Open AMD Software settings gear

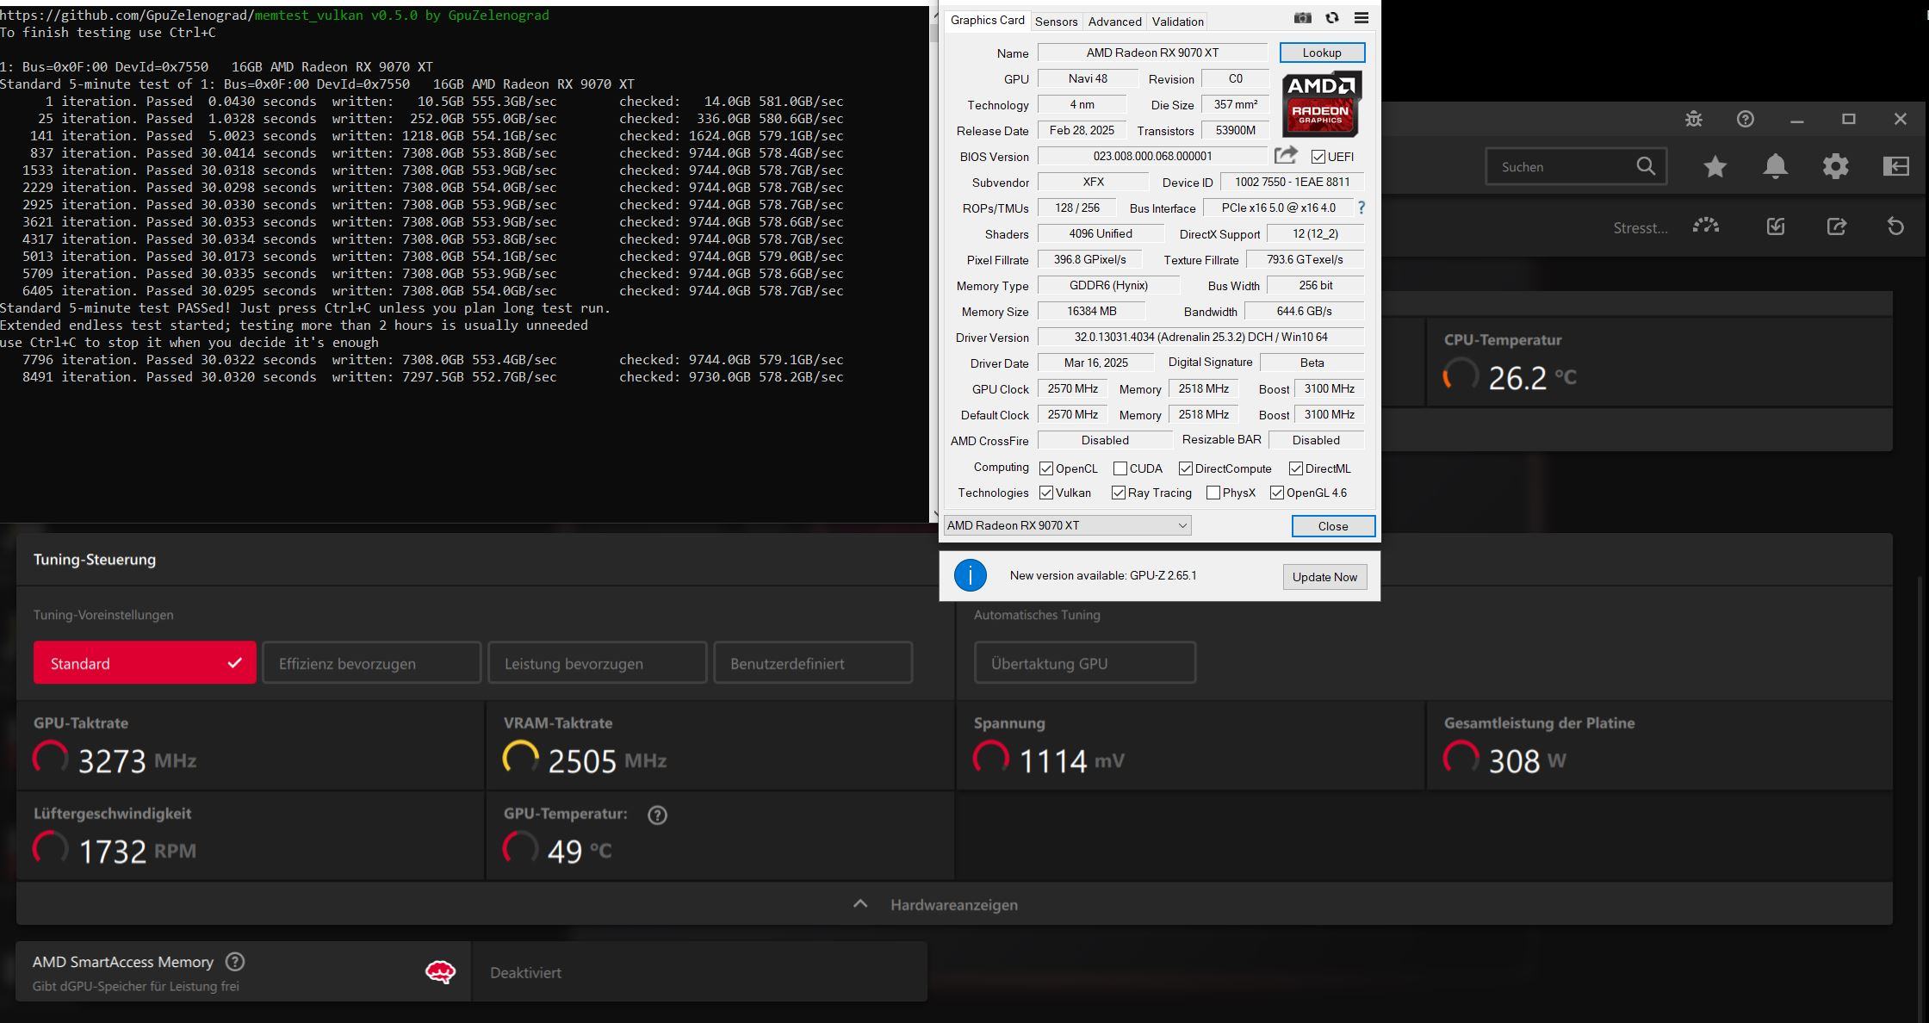(x=1836, y=166)
